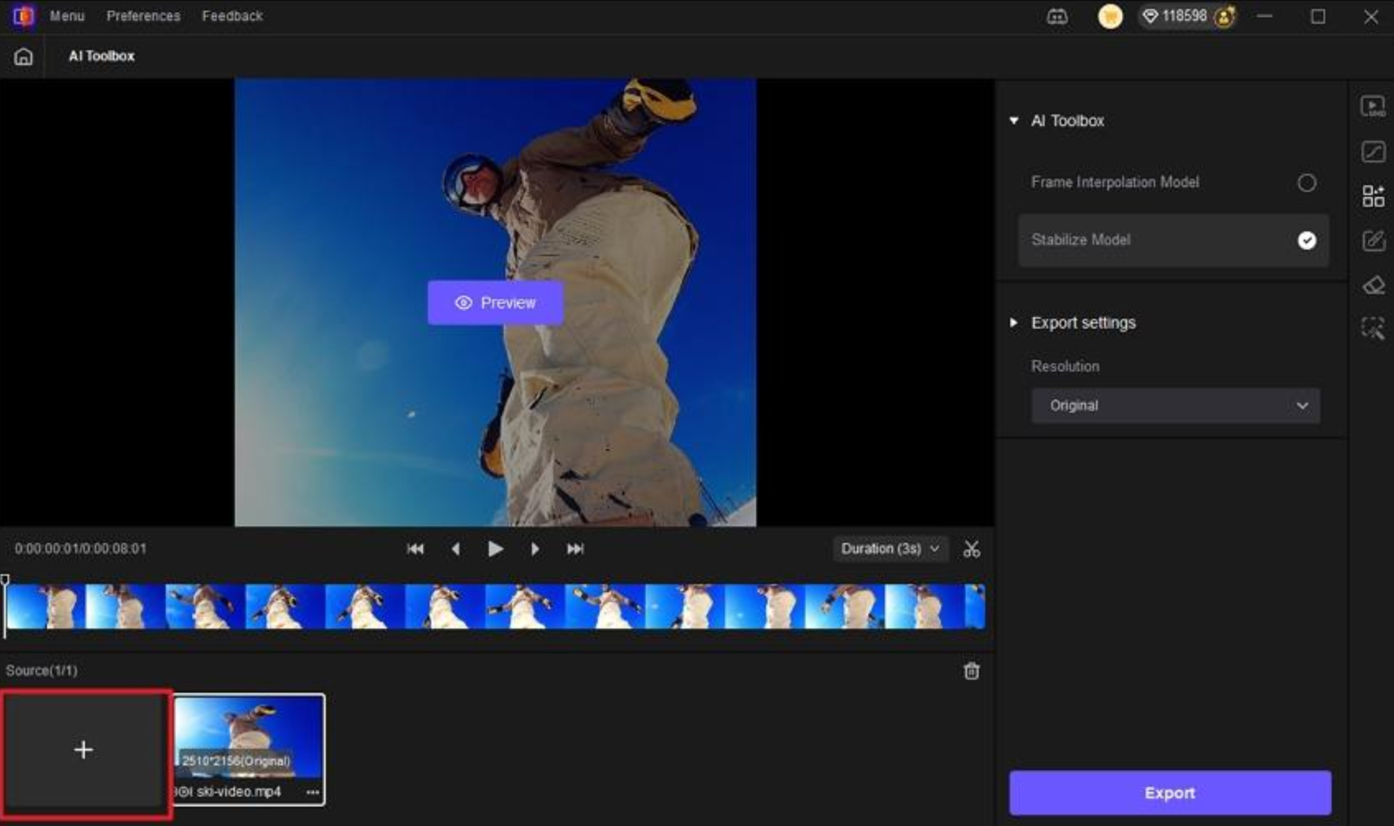Click the scissors trim icon

tap(971, 549)
